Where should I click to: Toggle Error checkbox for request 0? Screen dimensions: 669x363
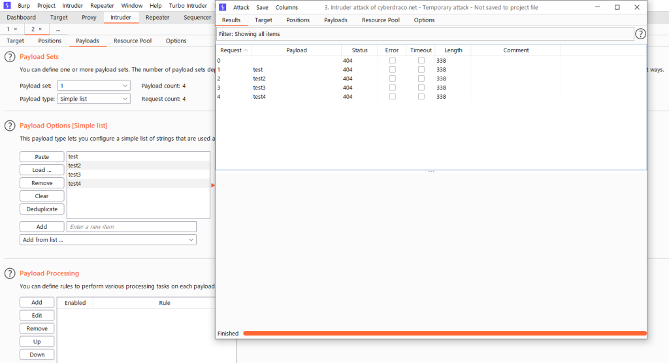[392, 60]
